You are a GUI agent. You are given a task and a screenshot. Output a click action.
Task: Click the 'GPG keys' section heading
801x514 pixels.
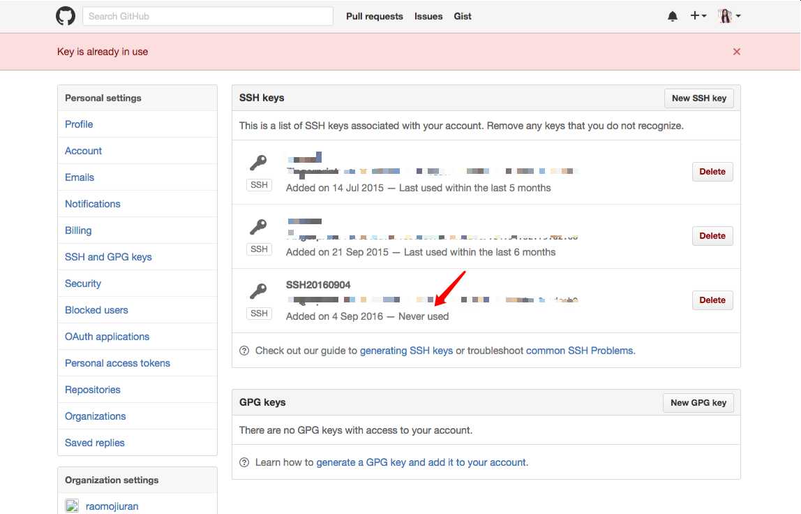pyautogui.click(x=262, y=402)
